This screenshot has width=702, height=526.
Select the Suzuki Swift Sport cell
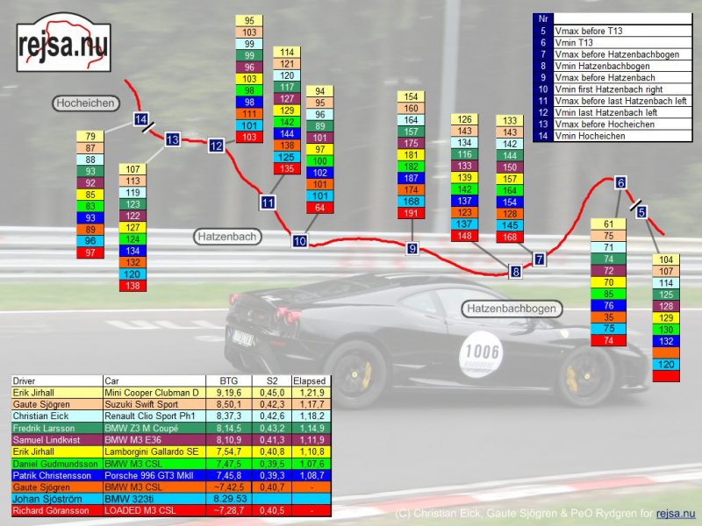point(154,404)
